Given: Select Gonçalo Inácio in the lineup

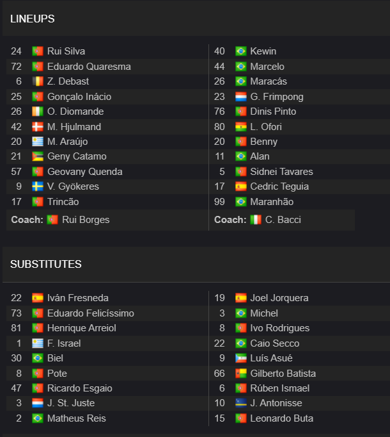Looking at the screenshot, I should pos(79,97).
